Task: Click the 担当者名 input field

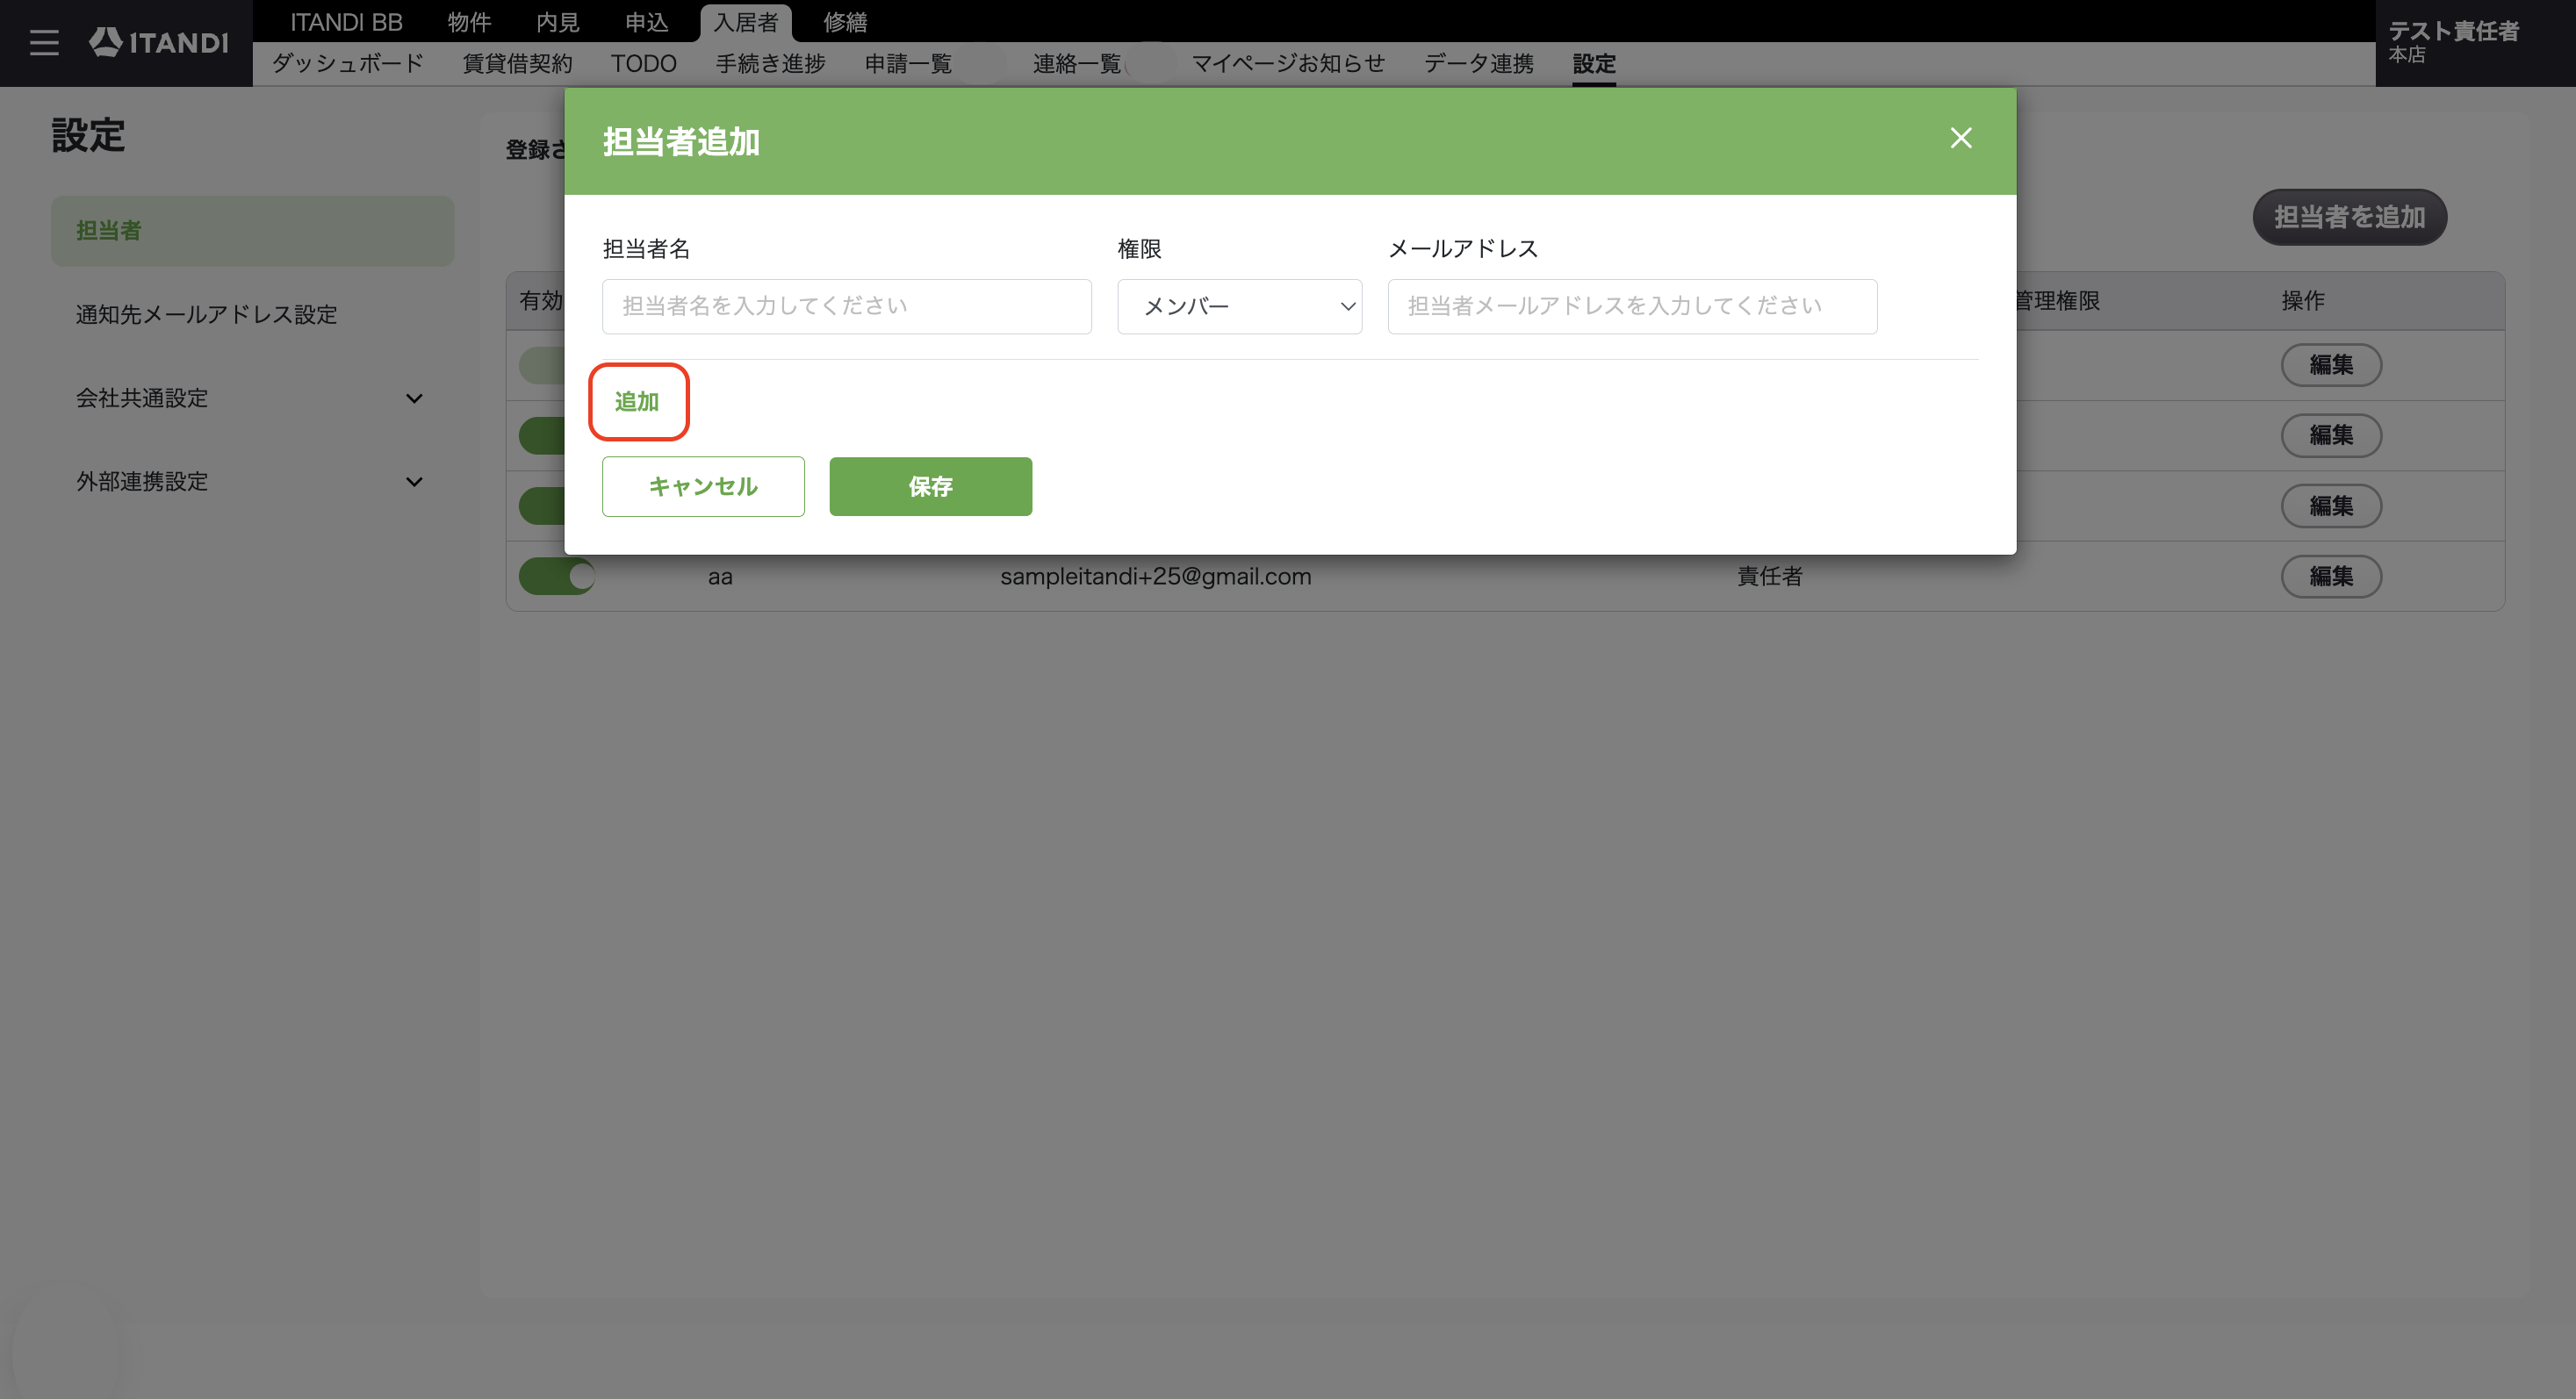Action: [x=846, y=307]
